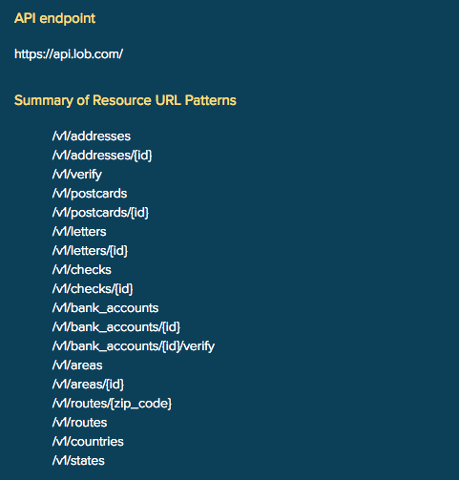Select the /v1/routes/{zip_code} pattern
The height and width of the screenshot is (480, 459).
point(112,404)
